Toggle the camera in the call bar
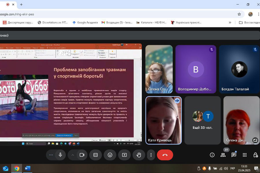 pos(82,155)
